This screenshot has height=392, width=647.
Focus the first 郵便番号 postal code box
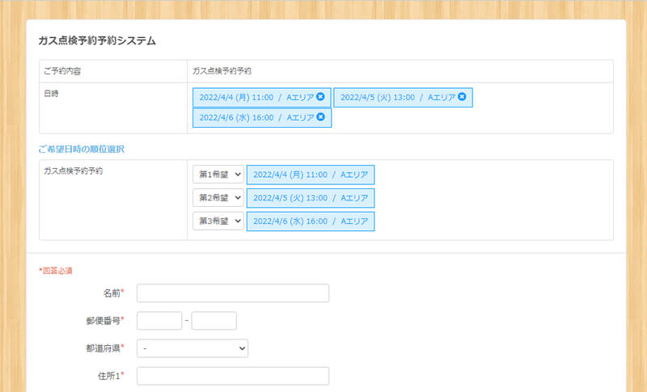coord(159,321)
